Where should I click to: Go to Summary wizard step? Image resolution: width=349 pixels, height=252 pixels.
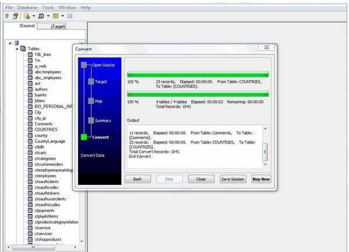(103, 121)
